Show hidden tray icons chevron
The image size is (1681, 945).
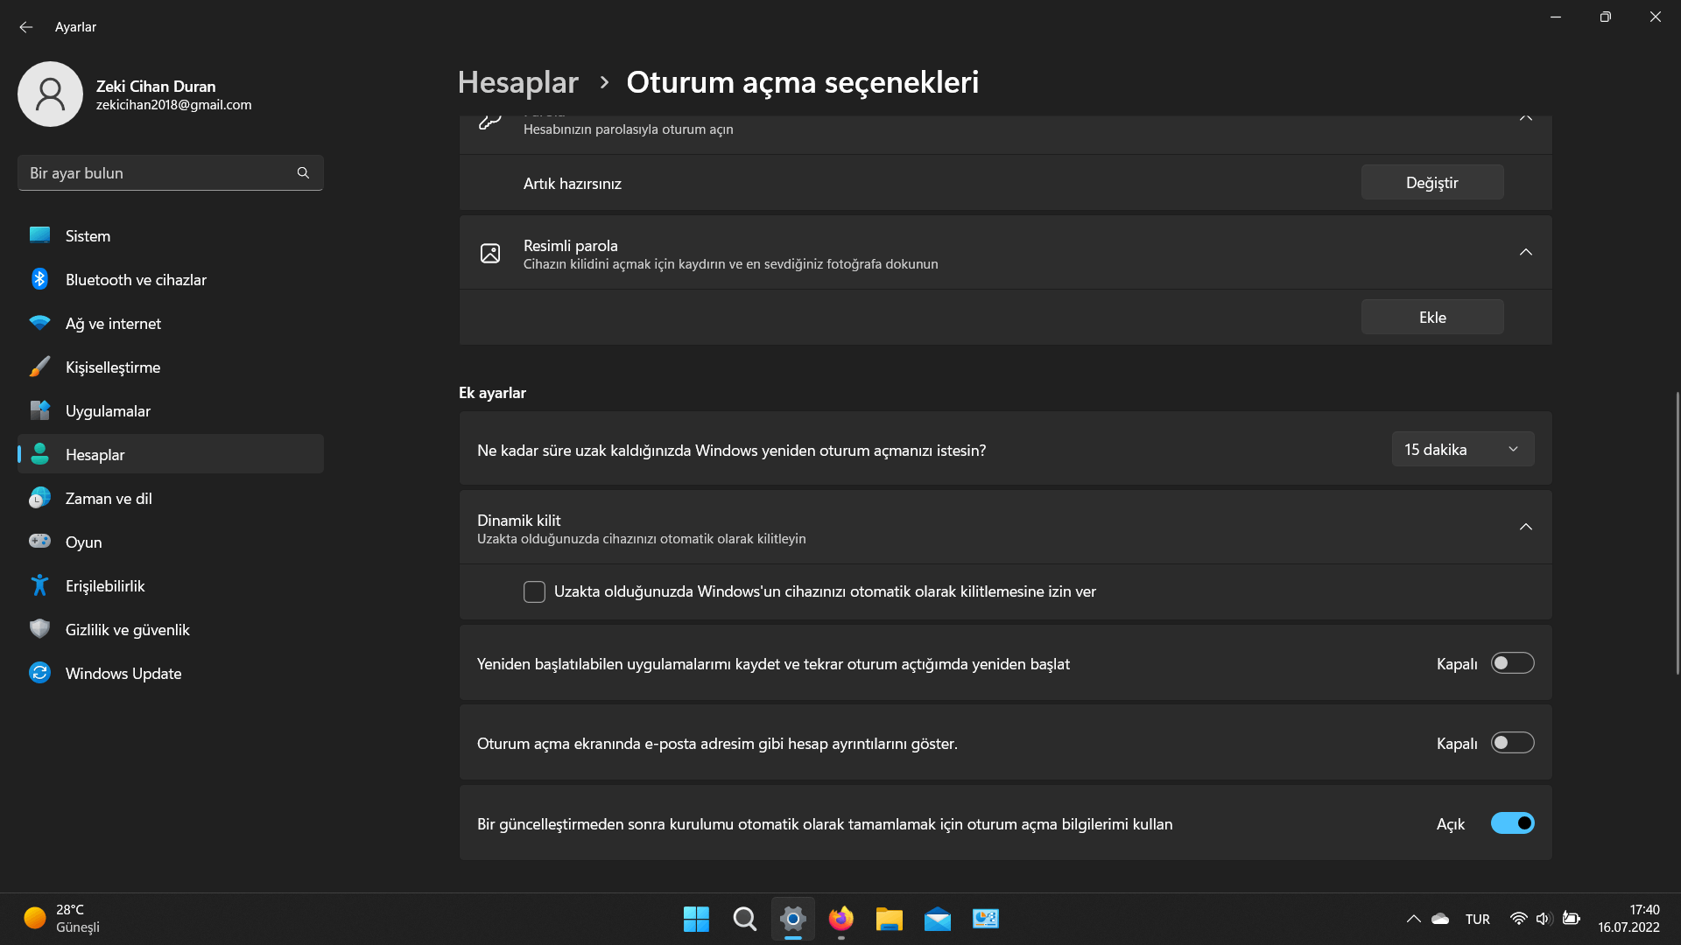pos(1413,919)
